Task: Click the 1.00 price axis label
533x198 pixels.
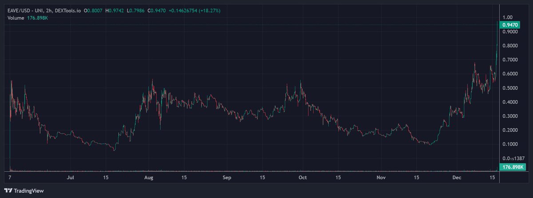Action: point(508,17)
